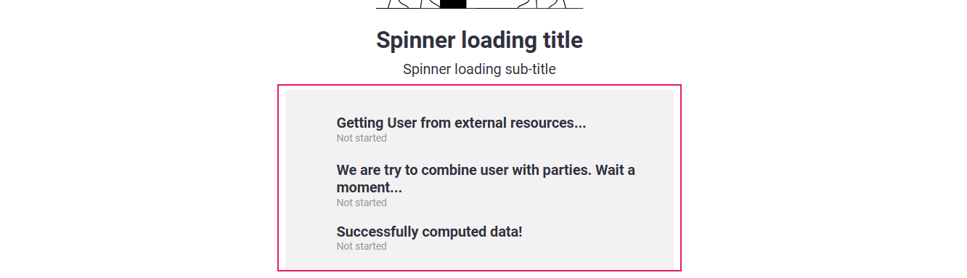
Task: Click the "Spinner loading sub-title" text
Action: coord(479,70)
